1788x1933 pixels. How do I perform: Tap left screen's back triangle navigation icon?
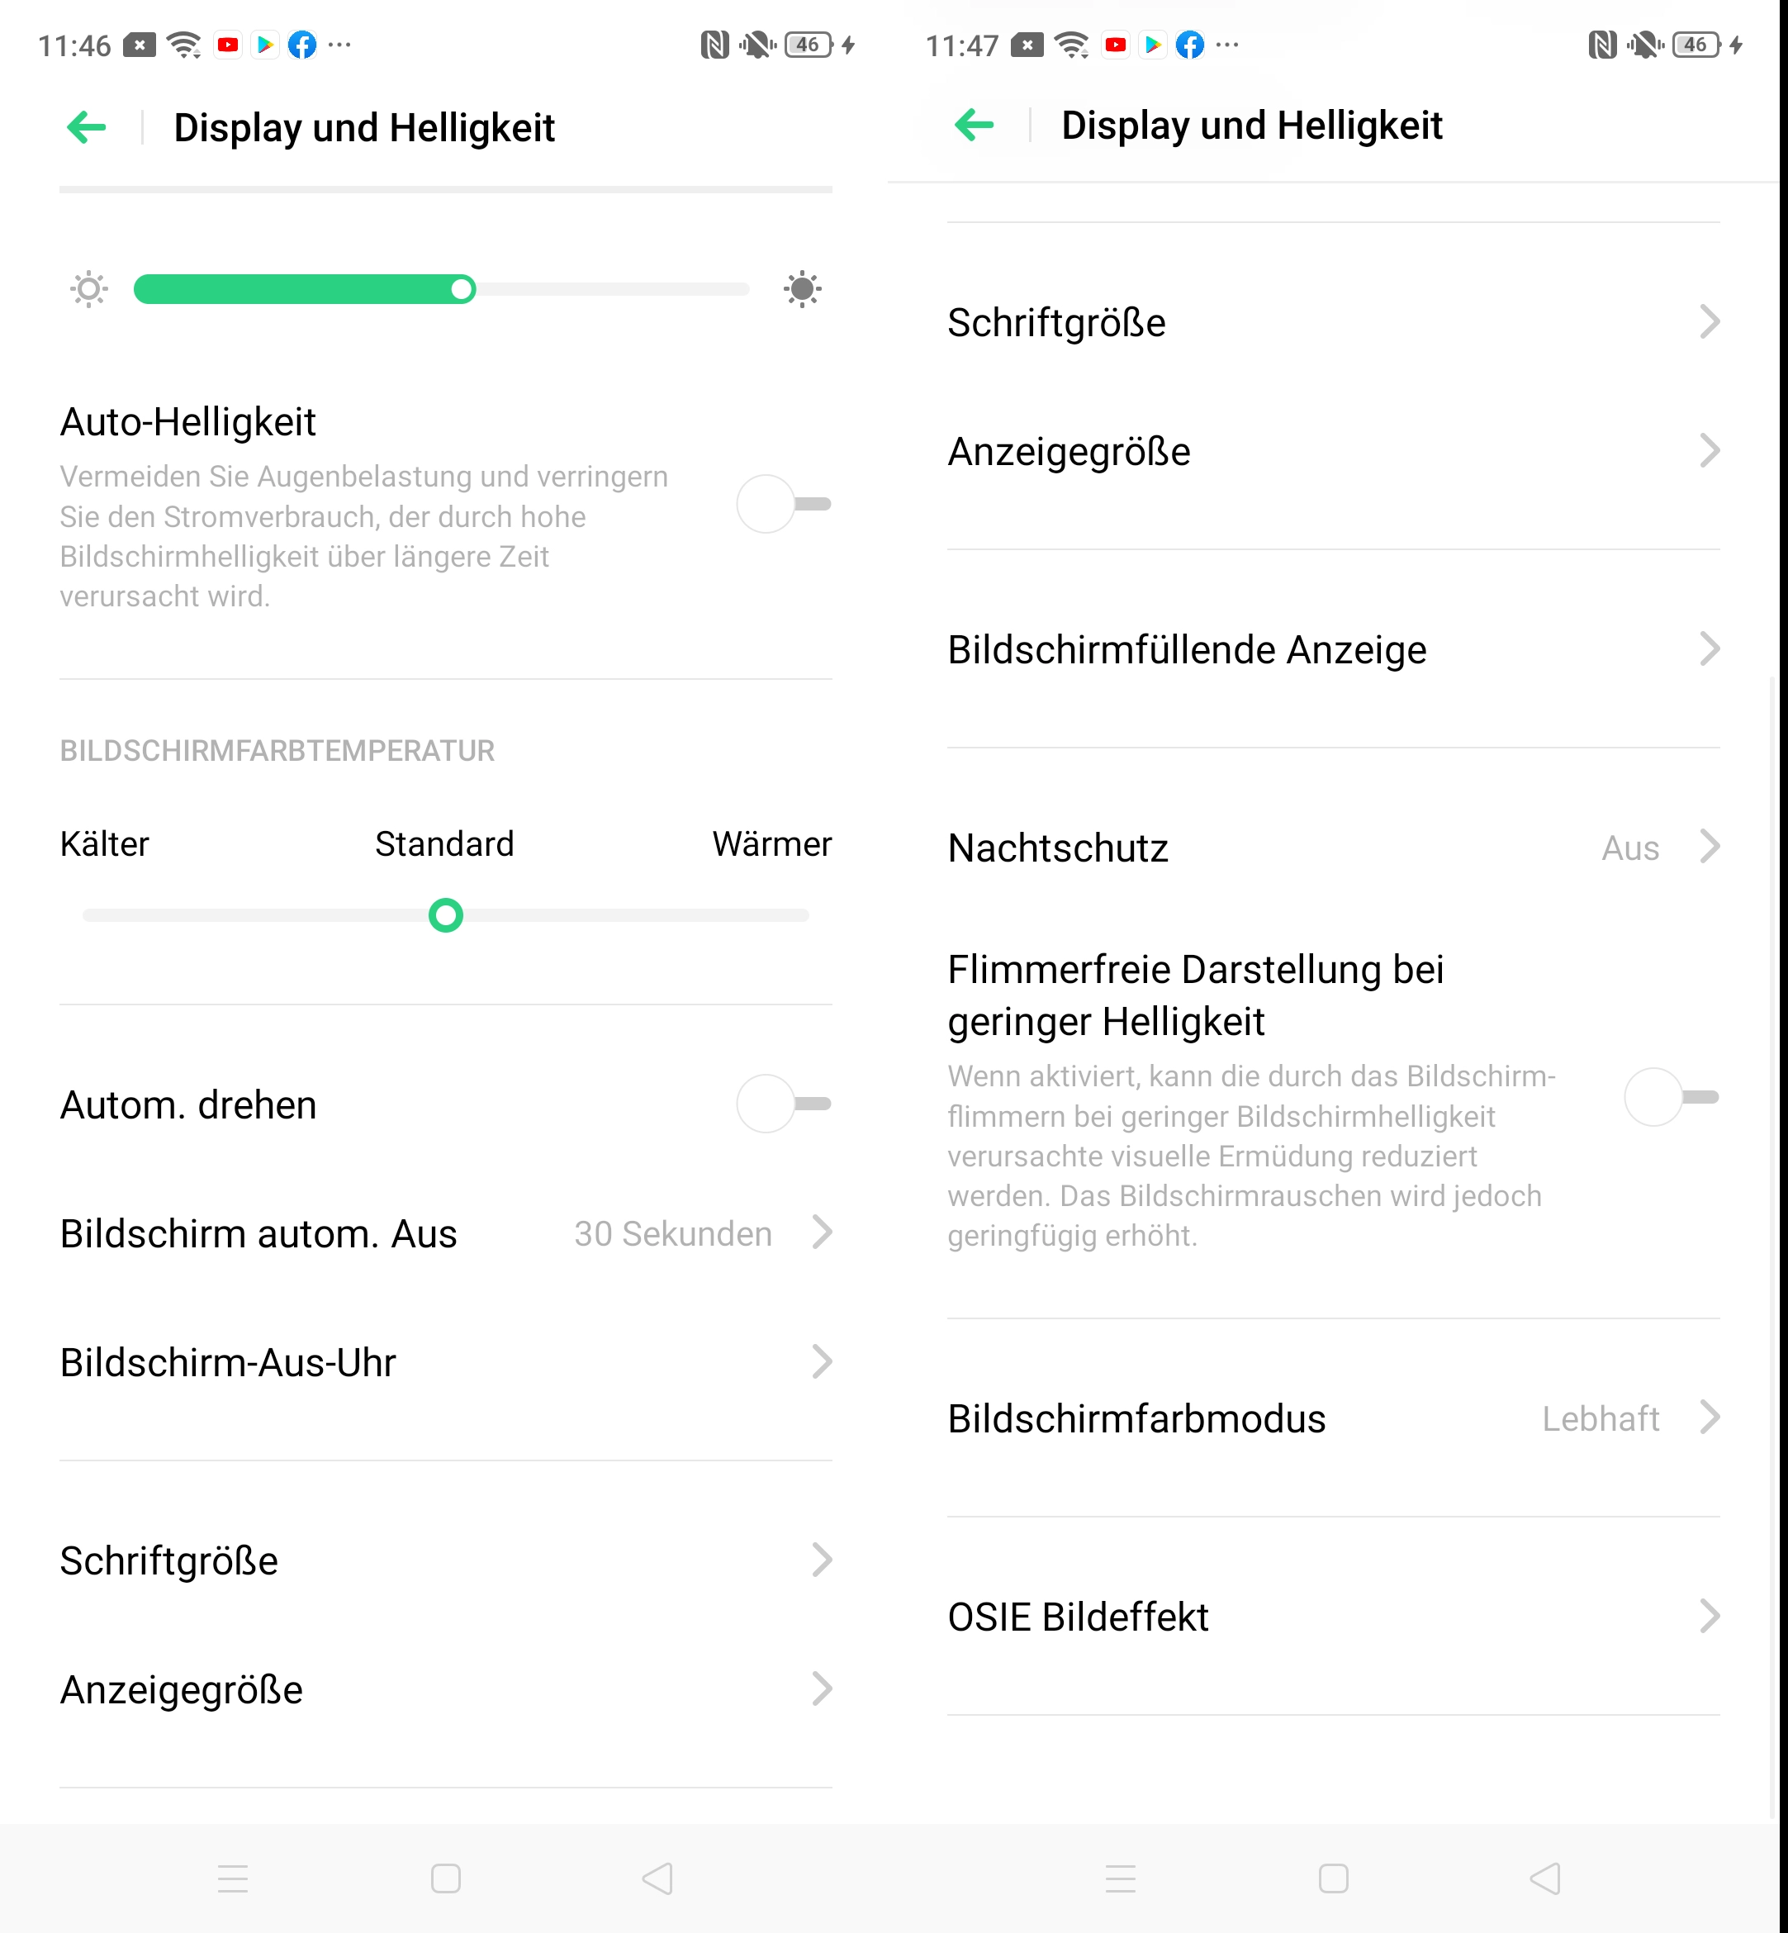click(658, 1878)
